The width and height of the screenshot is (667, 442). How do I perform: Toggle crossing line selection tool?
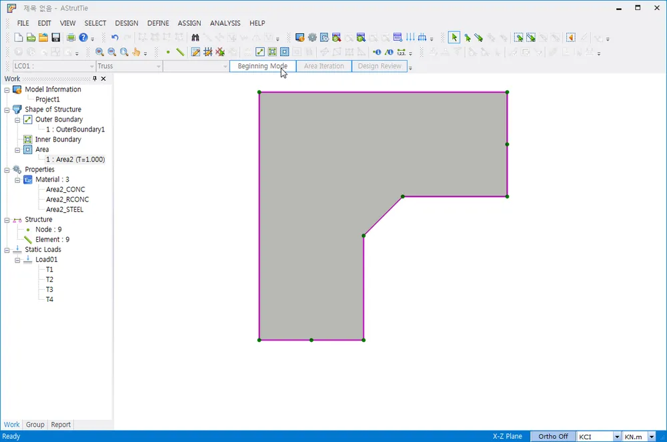pos(531,38)
